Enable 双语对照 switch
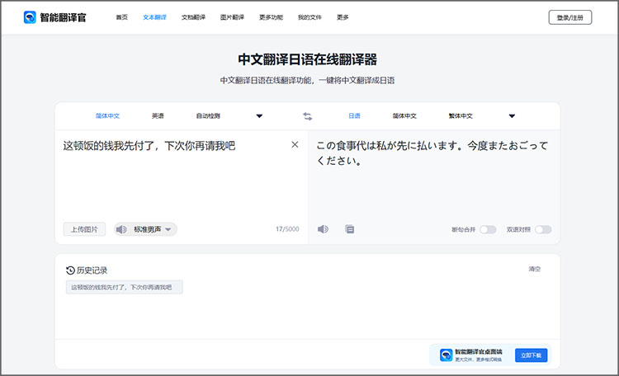The image size is (619, 376). pos(543,229)
